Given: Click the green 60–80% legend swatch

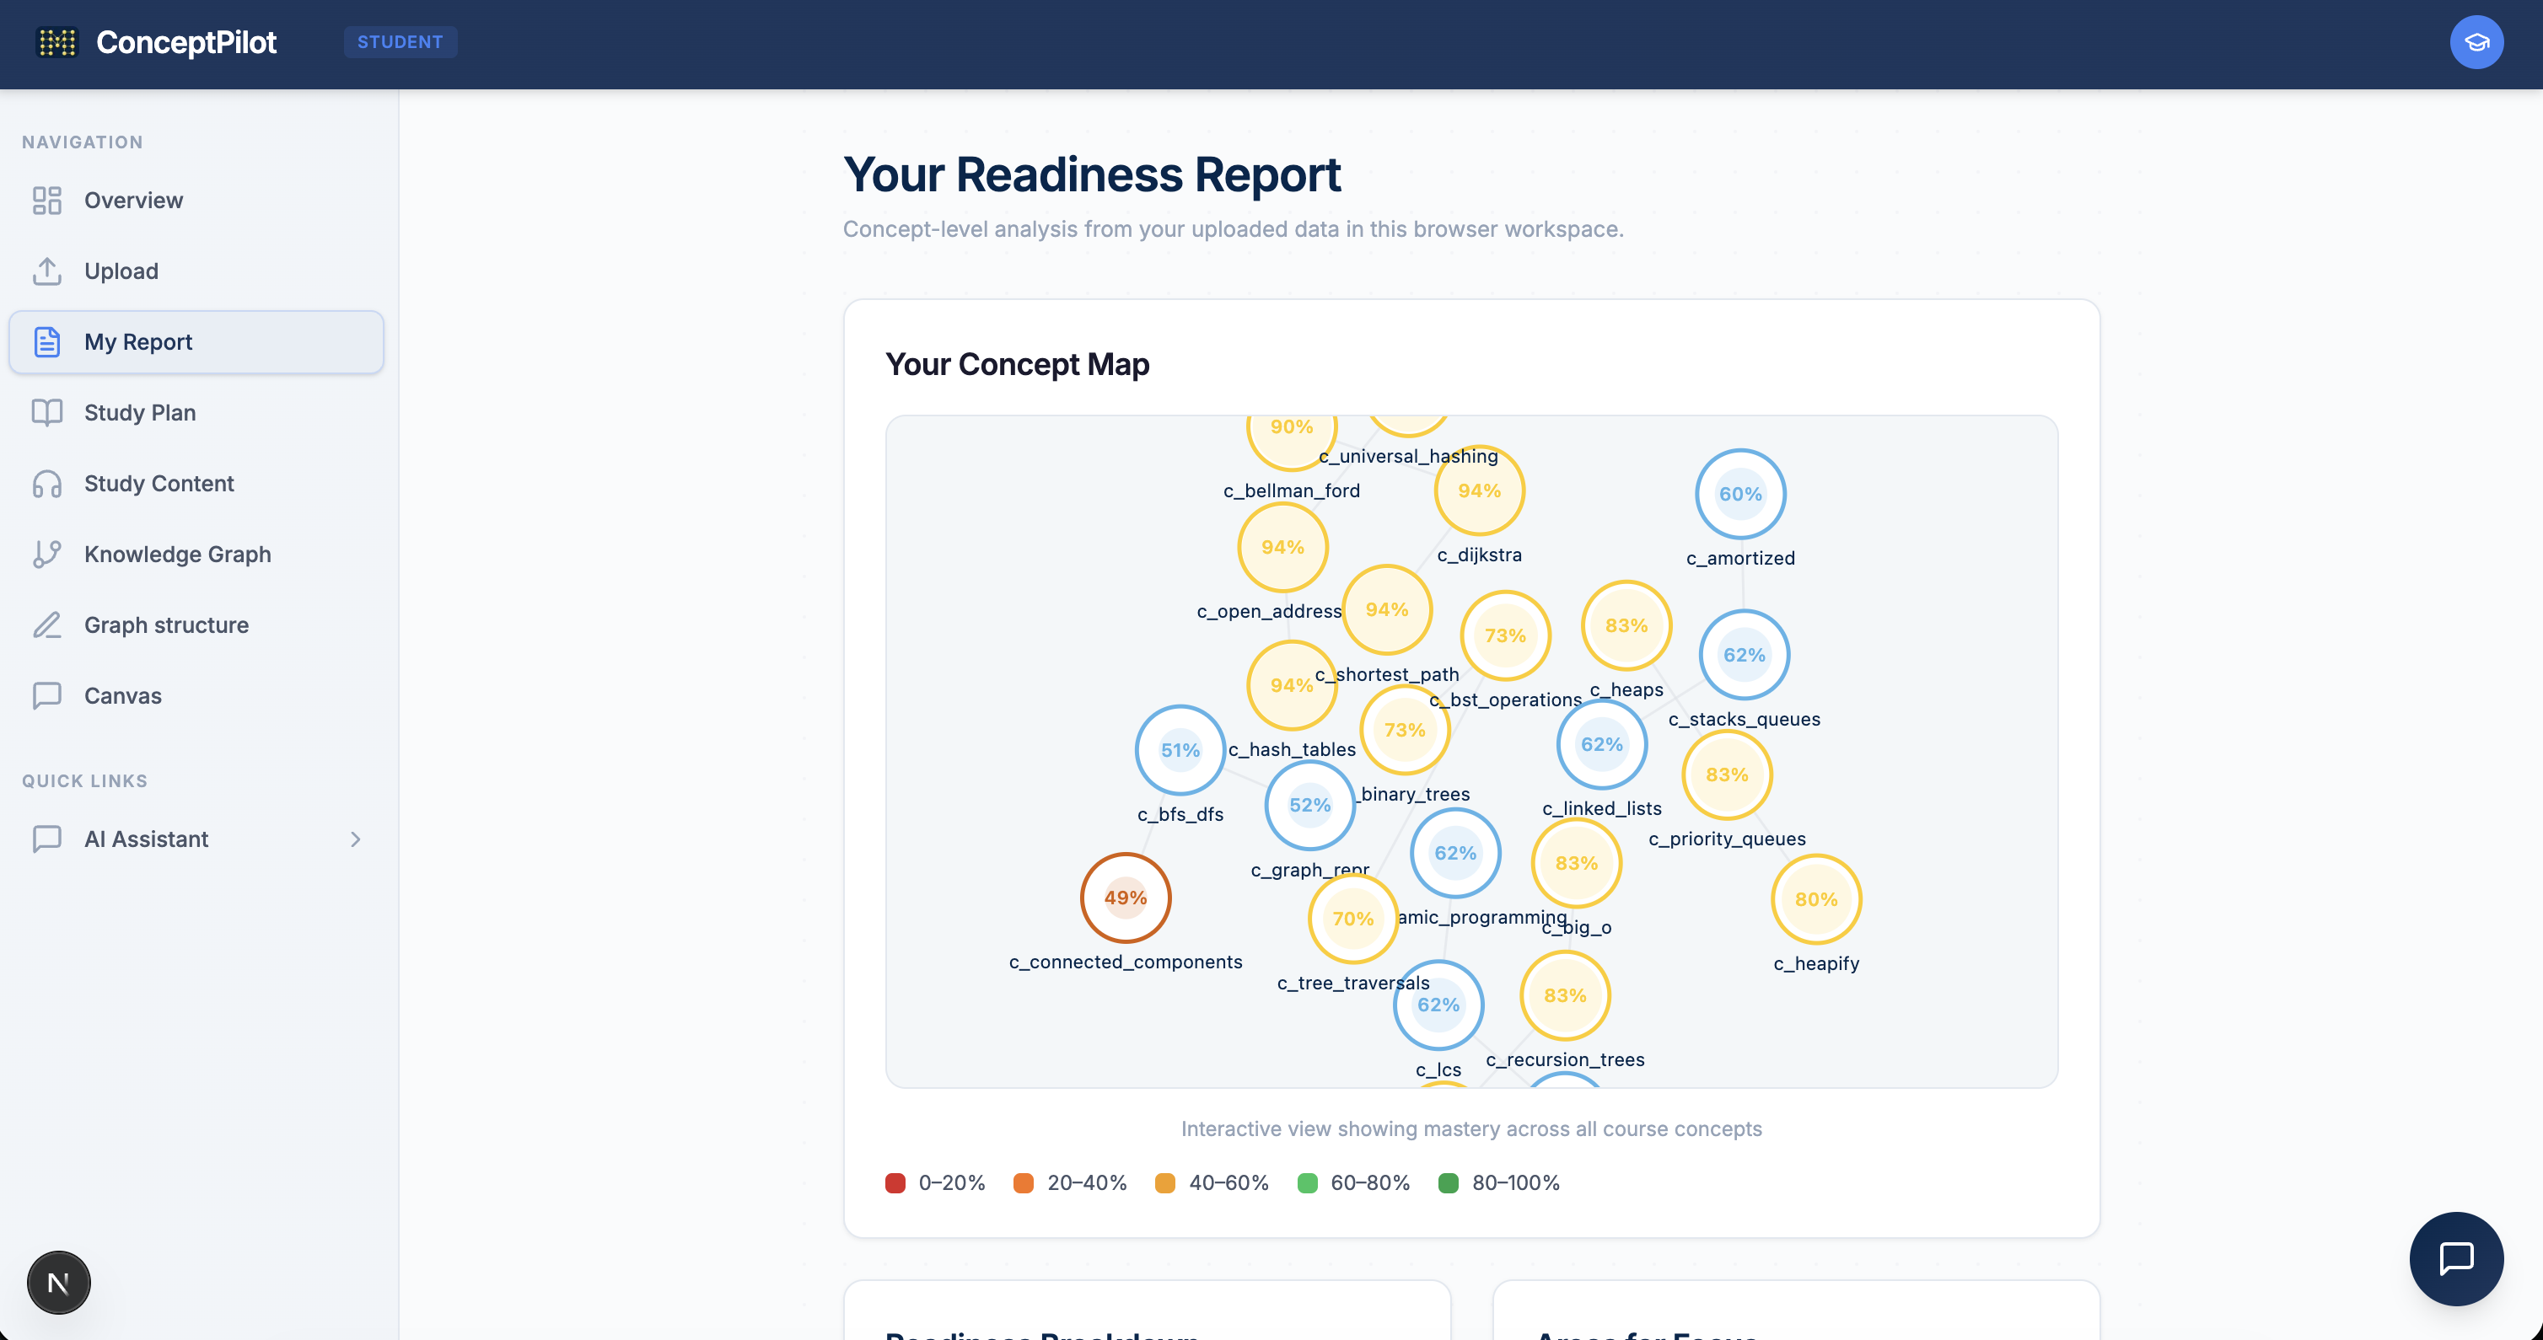Looking at the screenshot, I should tap(1307, 1183).
